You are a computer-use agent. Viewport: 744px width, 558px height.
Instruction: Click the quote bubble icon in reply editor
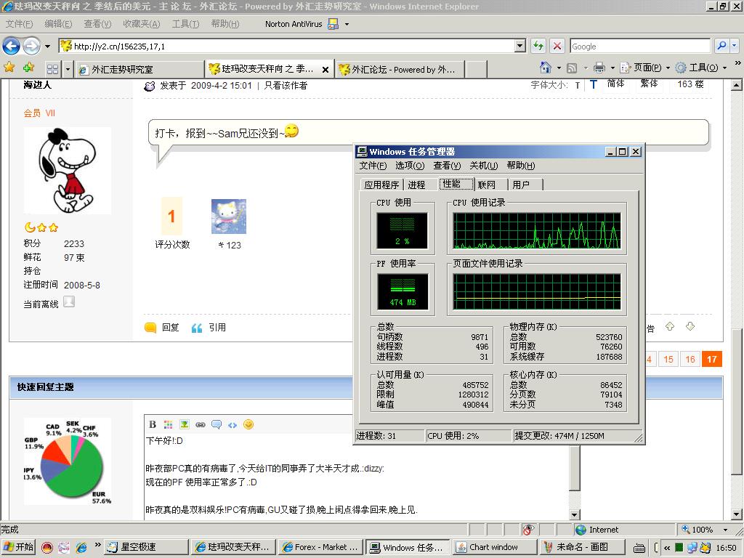coord(217,424)
